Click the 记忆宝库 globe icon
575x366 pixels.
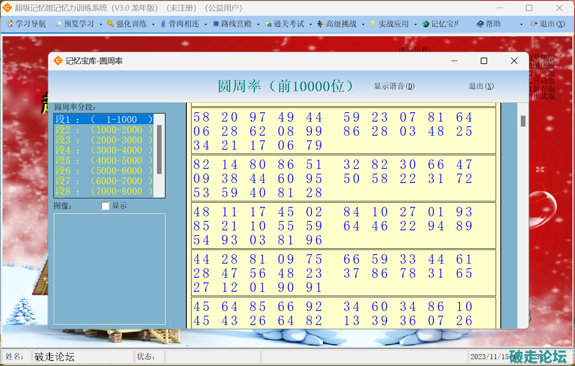[x=426, y=24]
